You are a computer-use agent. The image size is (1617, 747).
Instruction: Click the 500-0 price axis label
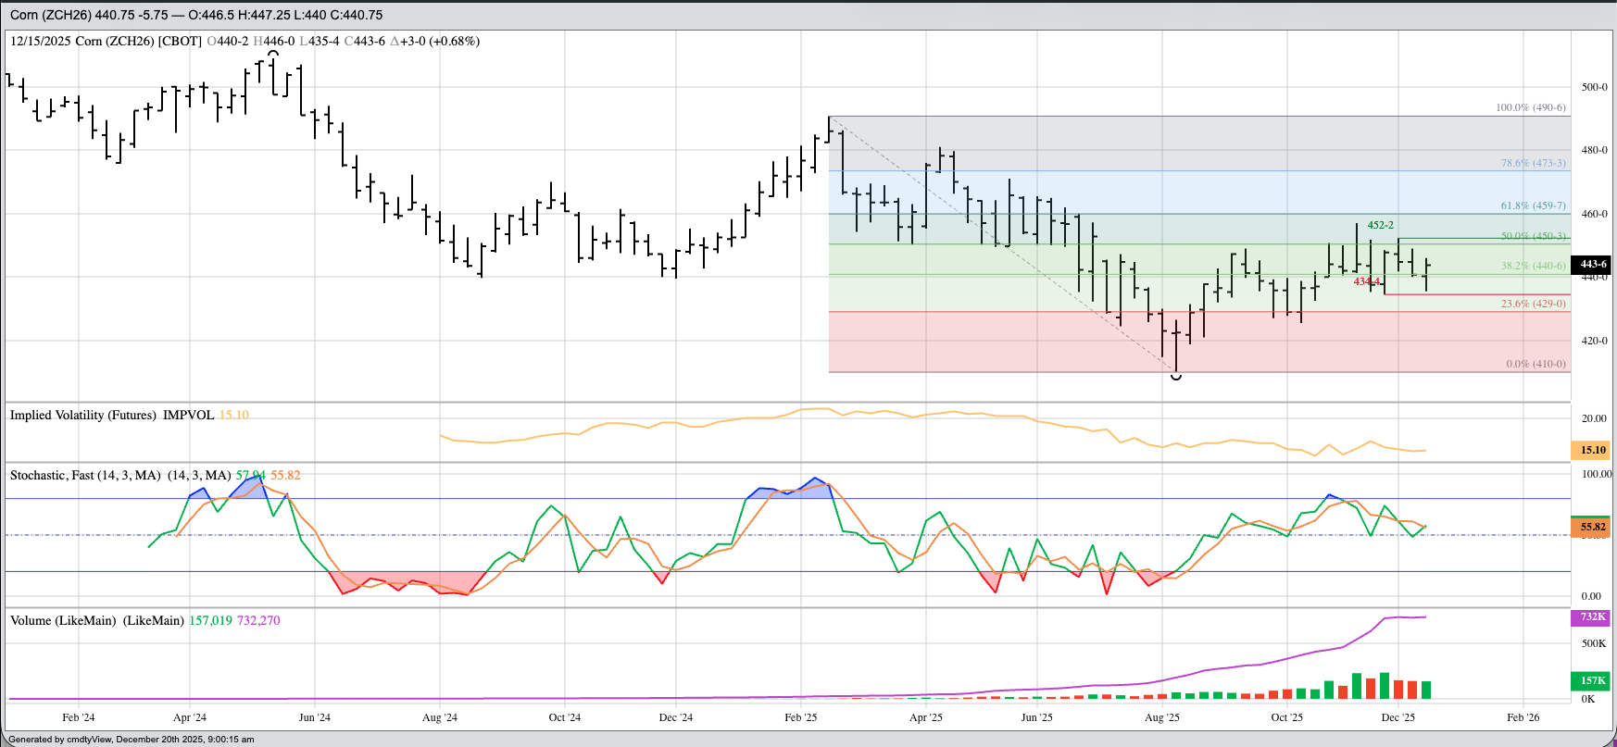click(1594, 87)
